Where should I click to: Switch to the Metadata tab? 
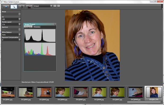37,27
